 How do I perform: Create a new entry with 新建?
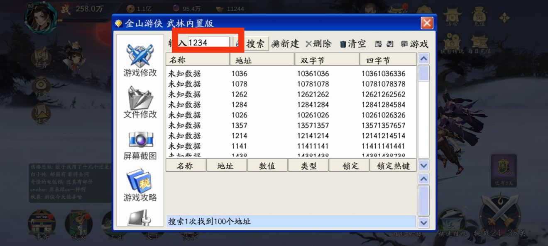click(286, 43)
